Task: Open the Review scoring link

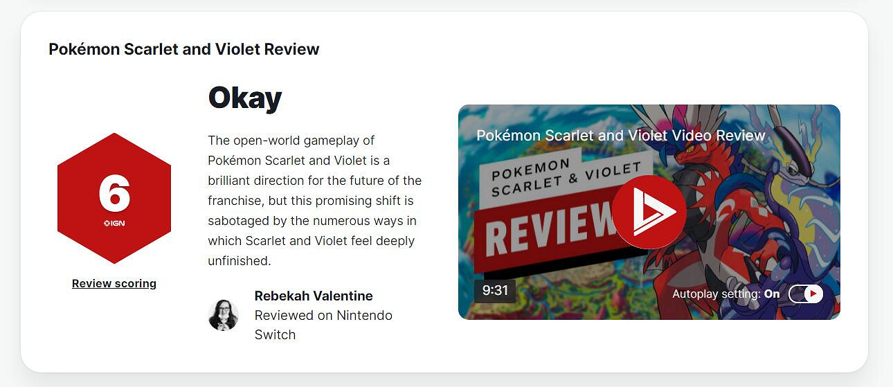Action: tap(114, 283)
